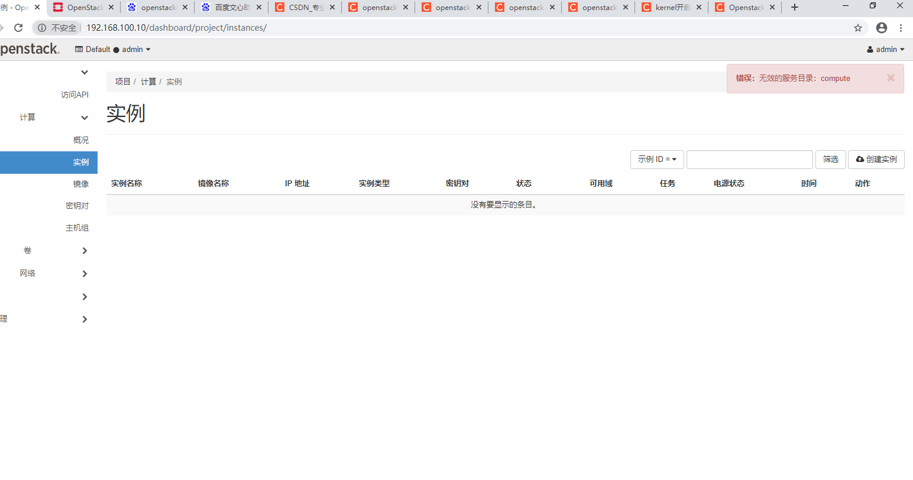Bookmark this page with the star icon
This screenshot has height=480, width=913.
[x=858, y=28]
